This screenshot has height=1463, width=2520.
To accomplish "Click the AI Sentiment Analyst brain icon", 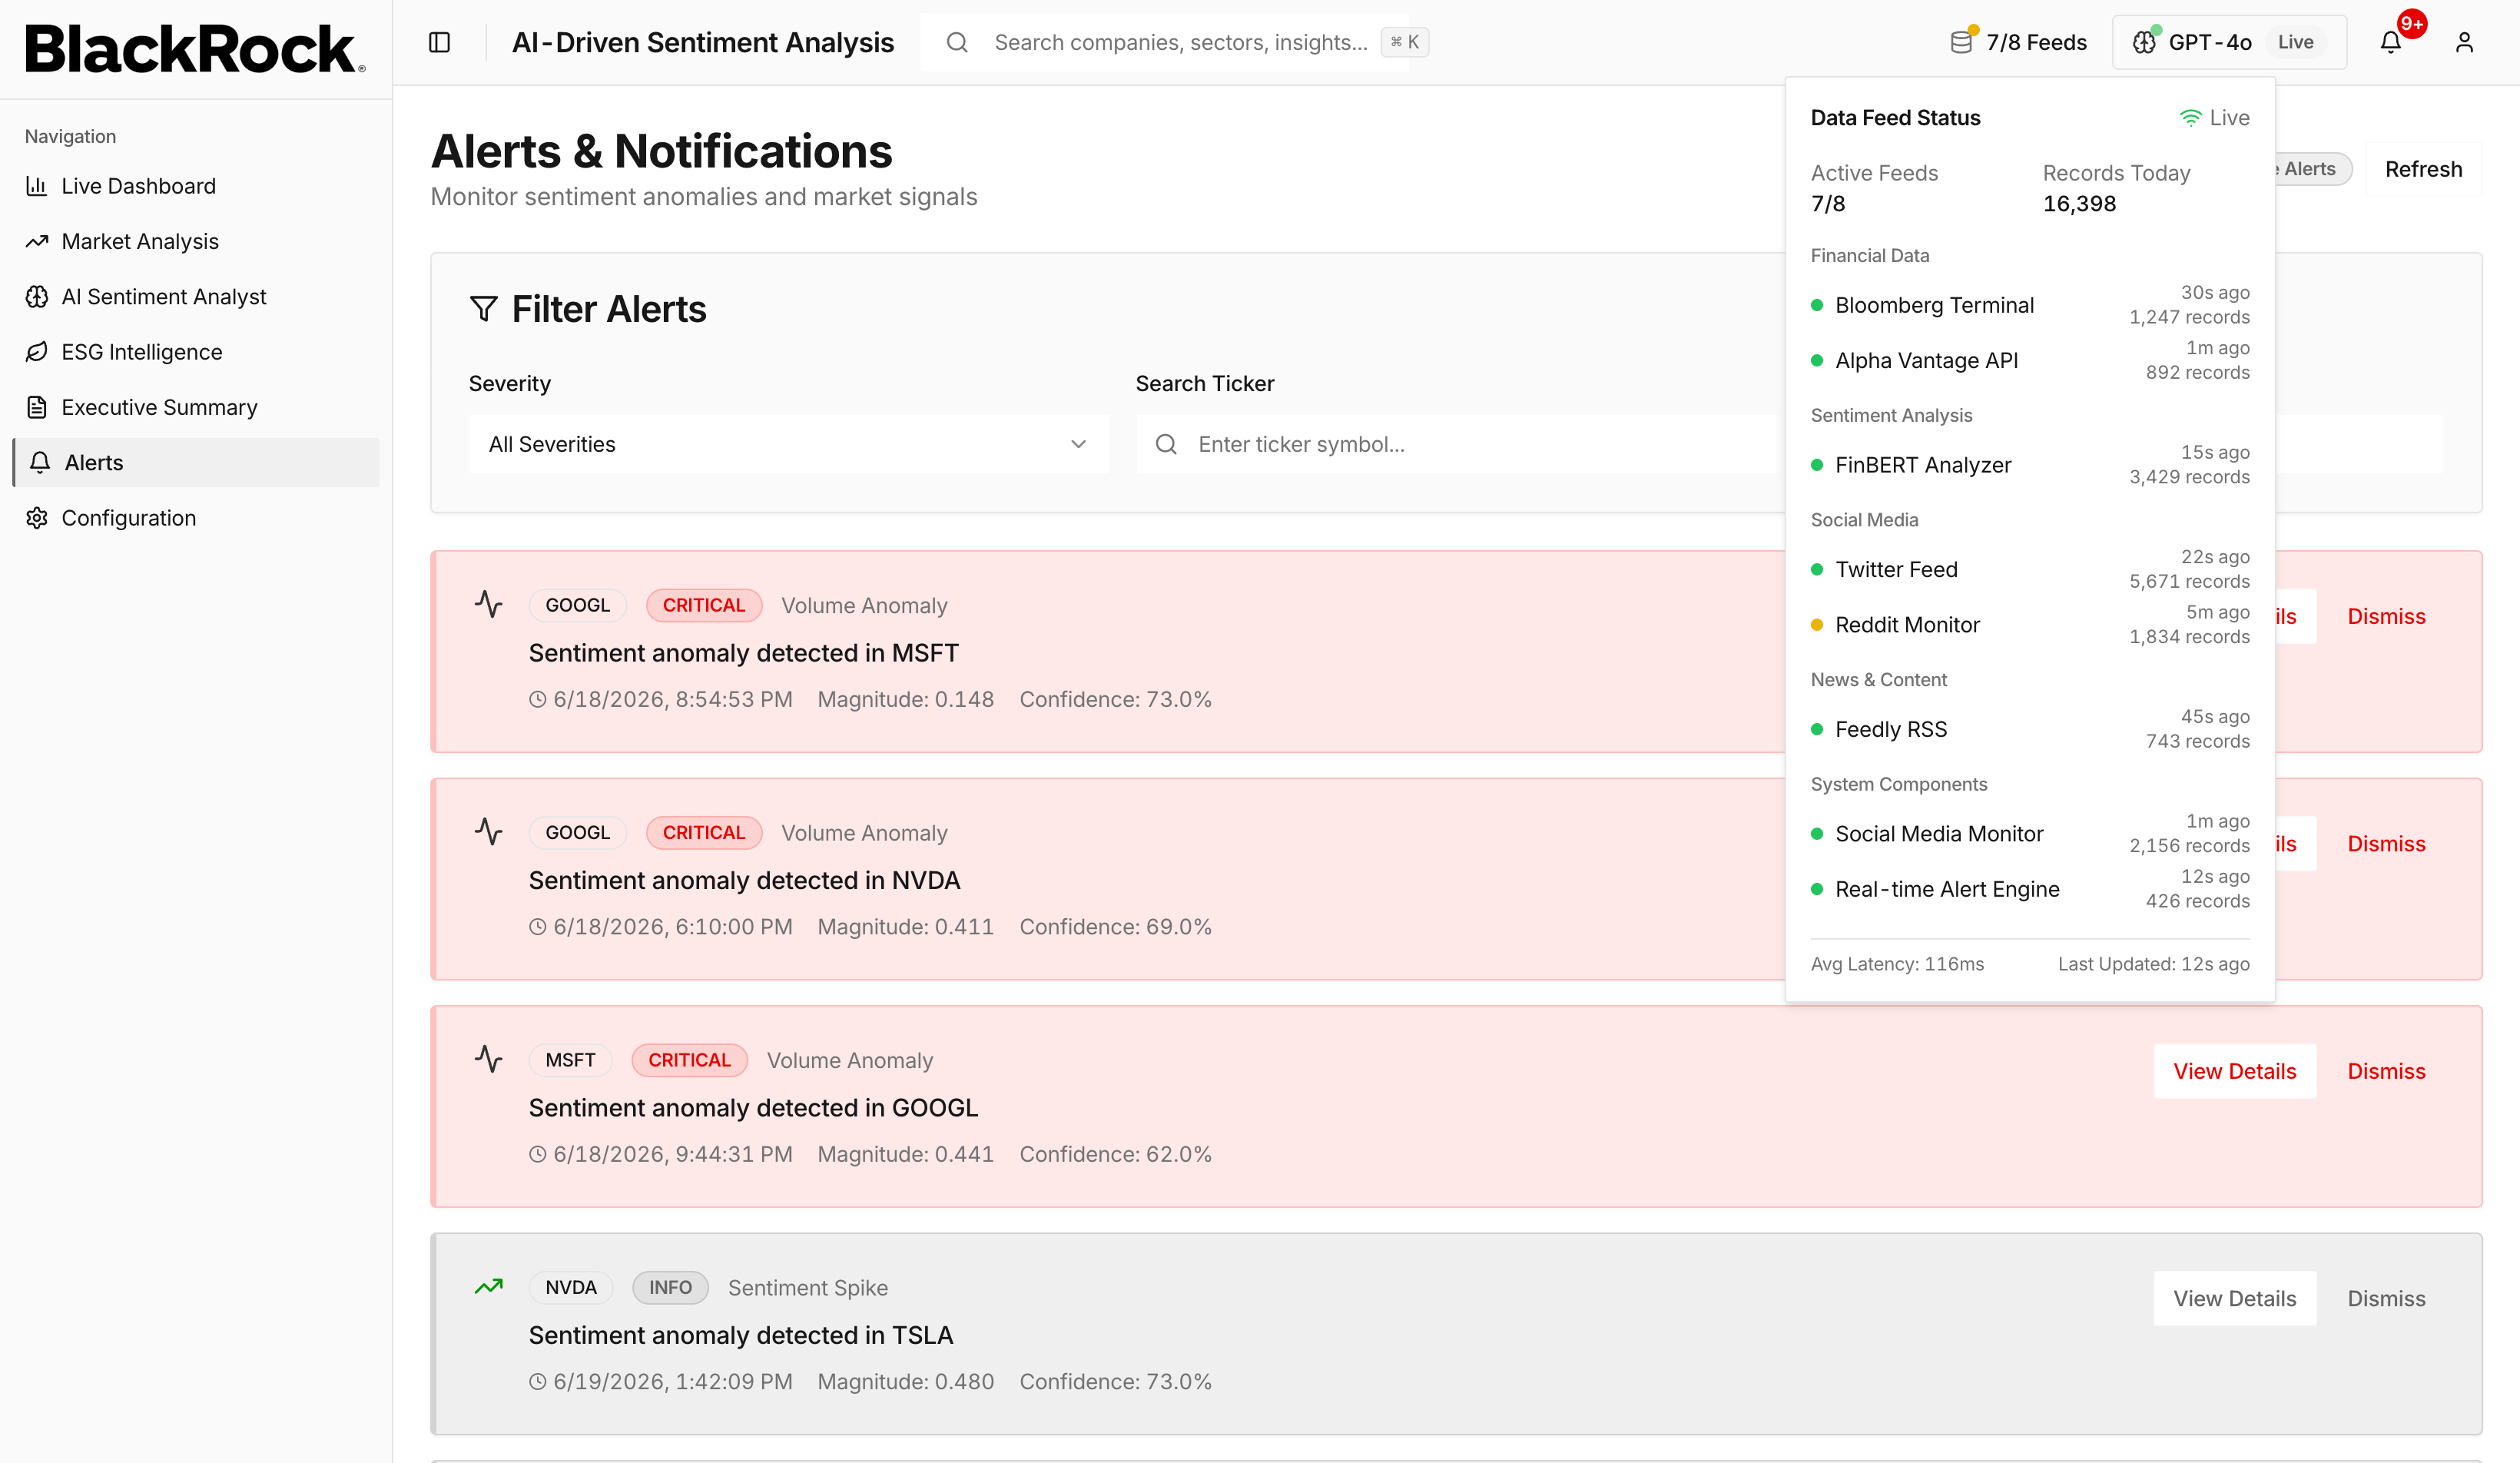I will pyautogui.click(x=37, y=297).
